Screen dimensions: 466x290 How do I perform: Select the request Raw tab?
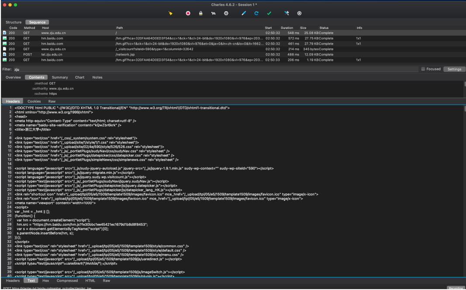coord(52,101)
